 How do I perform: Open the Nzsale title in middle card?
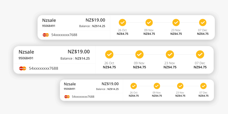point(26,52)
